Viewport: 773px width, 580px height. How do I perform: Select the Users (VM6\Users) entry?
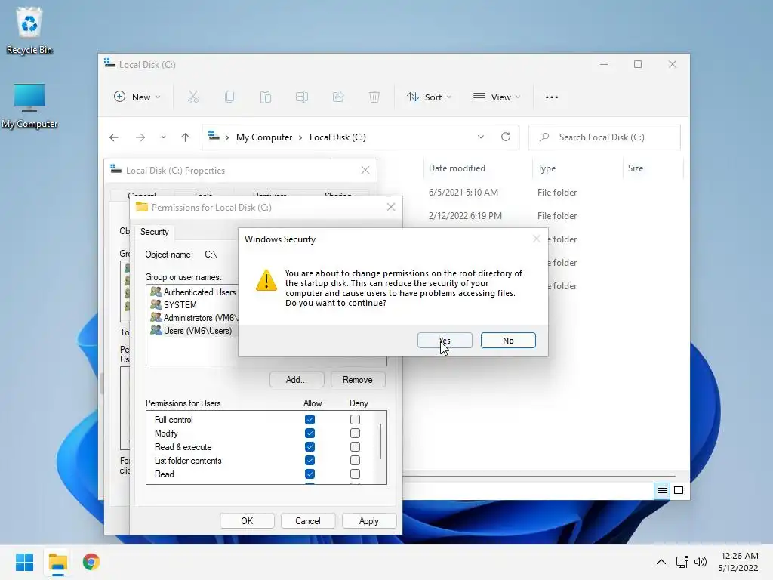click(191, 331)
